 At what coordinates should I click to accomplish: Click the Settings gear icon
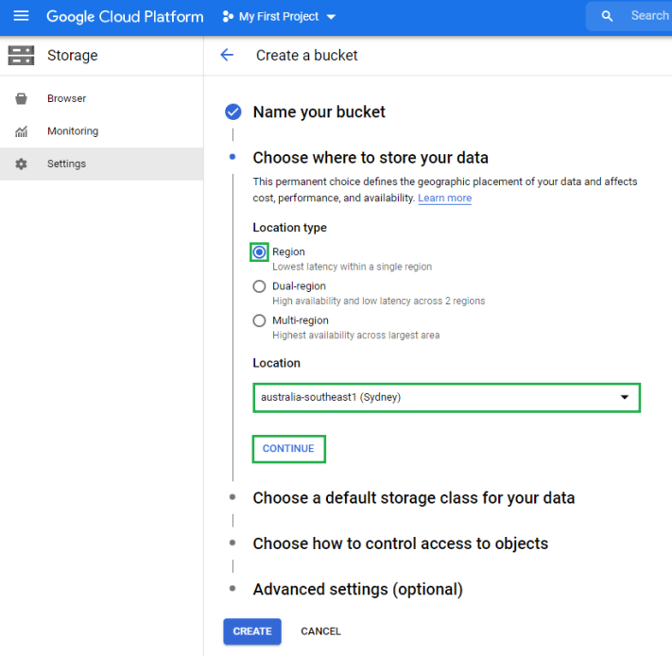coord(21,164)
